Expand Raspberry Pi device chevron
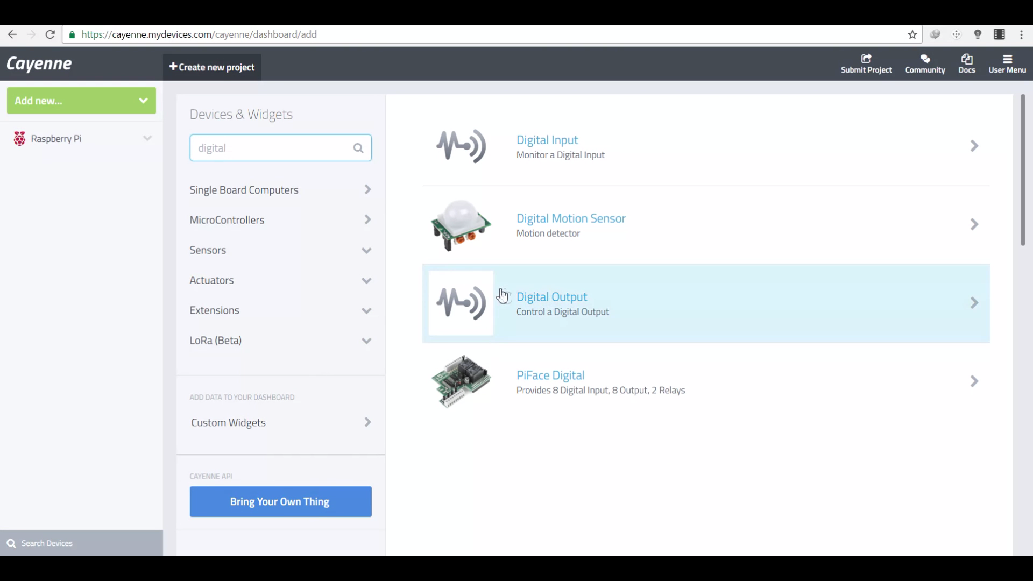This screenshot has height=581, width=1033. pyautogui.click(x=147, y=138)
